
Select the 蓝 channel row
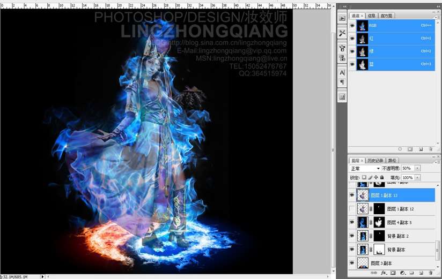coord(395,64)
